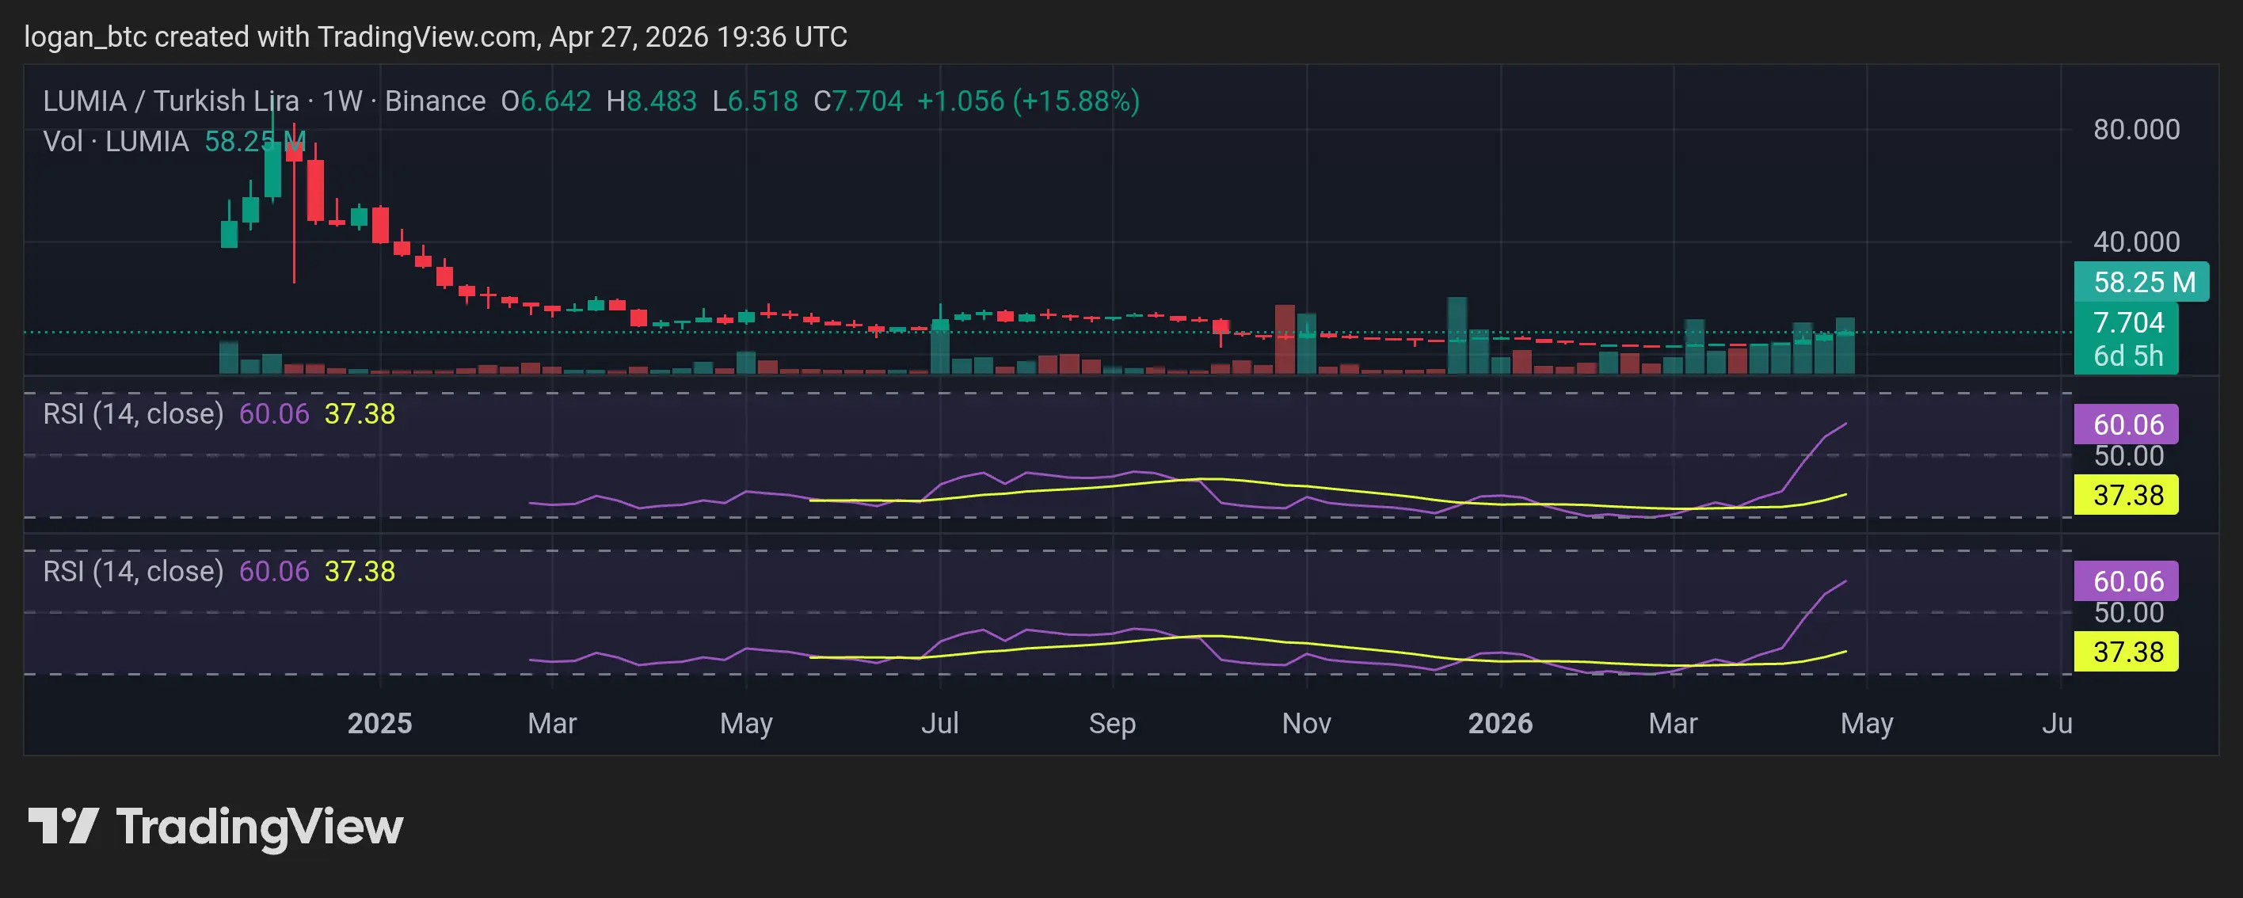Select the upper RSI (14, close) legend
Screen dimensions: 2243x898
[x=133, y=413]
